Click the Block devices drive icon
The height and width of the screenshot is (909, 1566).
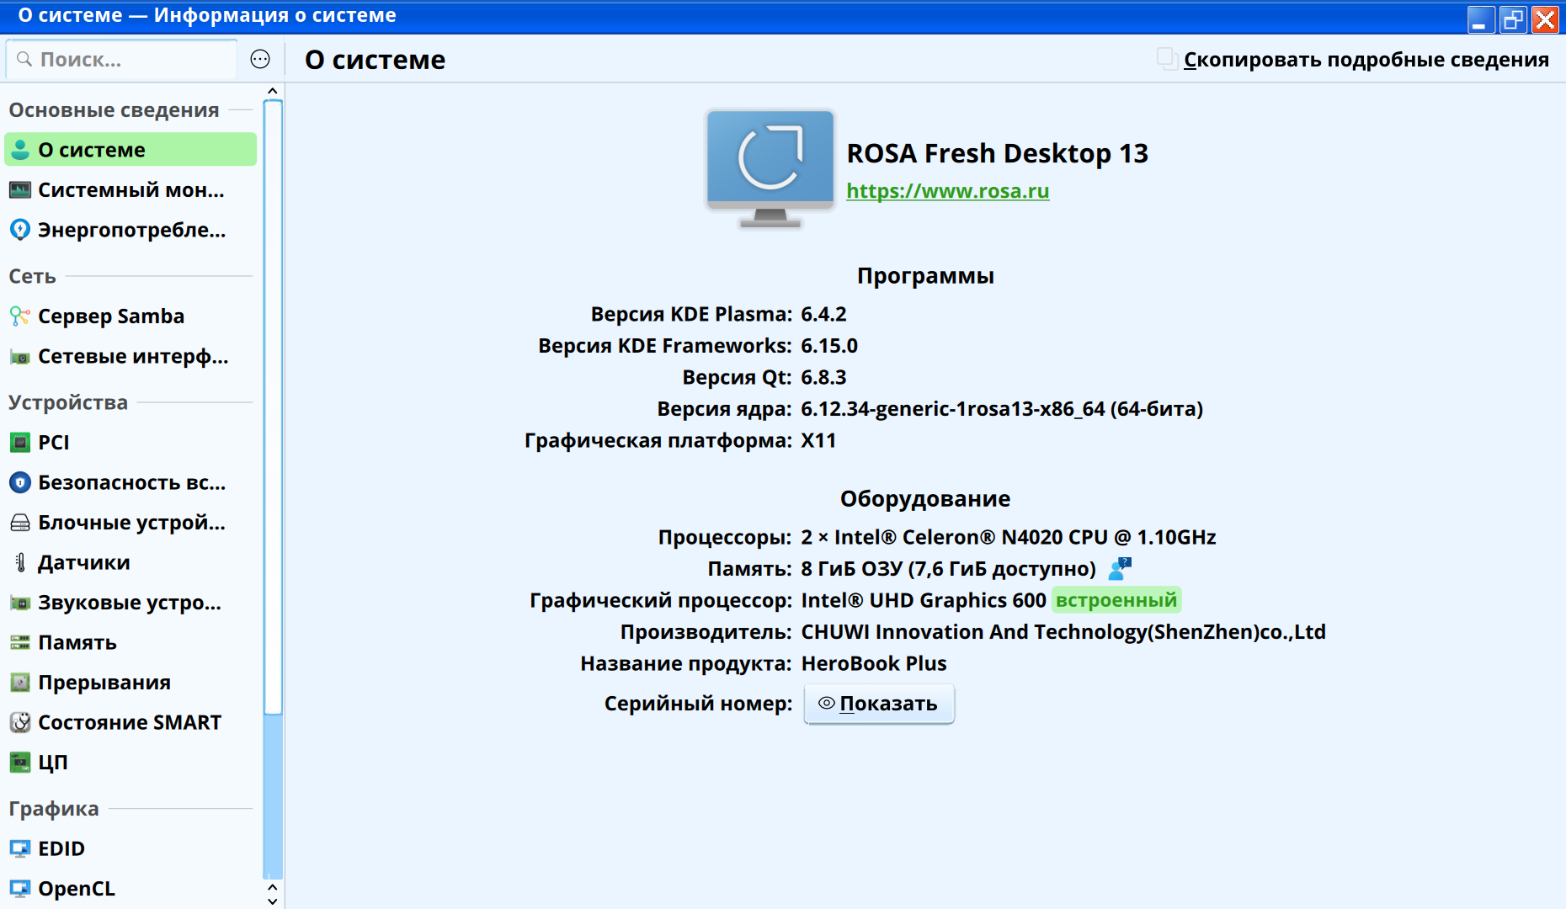20,523
